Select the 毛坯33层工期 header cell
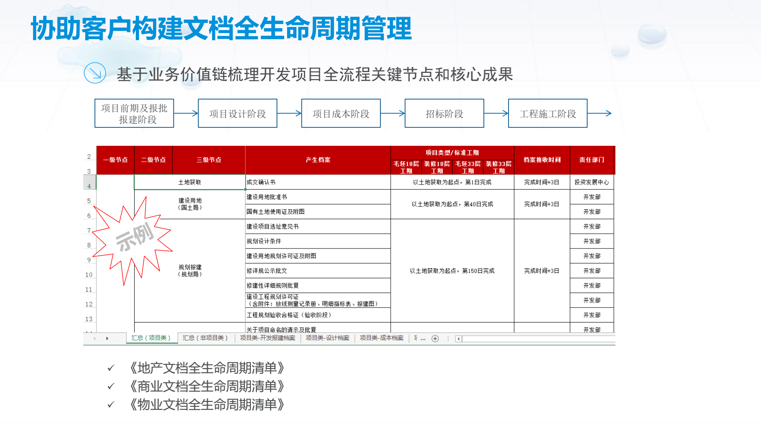This screenshot has width=761, height=426. coord(468,167)
